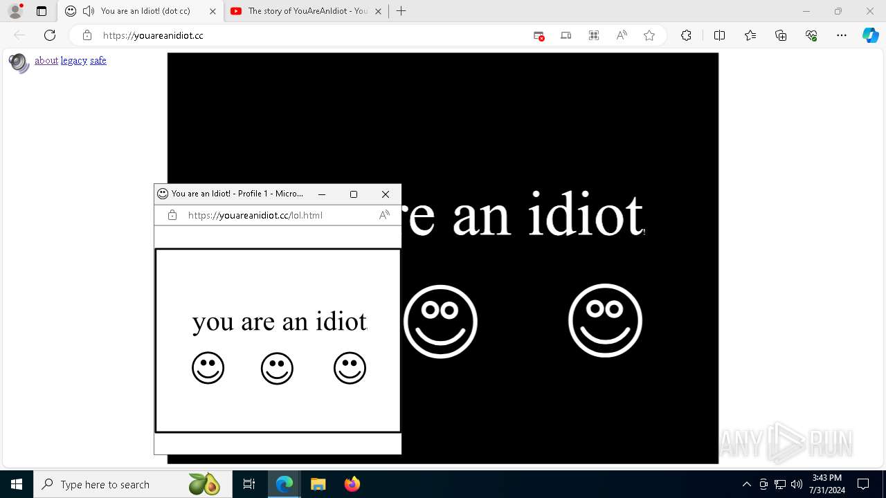This screenshot has height=498, width=886.
Task: Open the Favorites list icon
Action: click(x=750, y=35)
